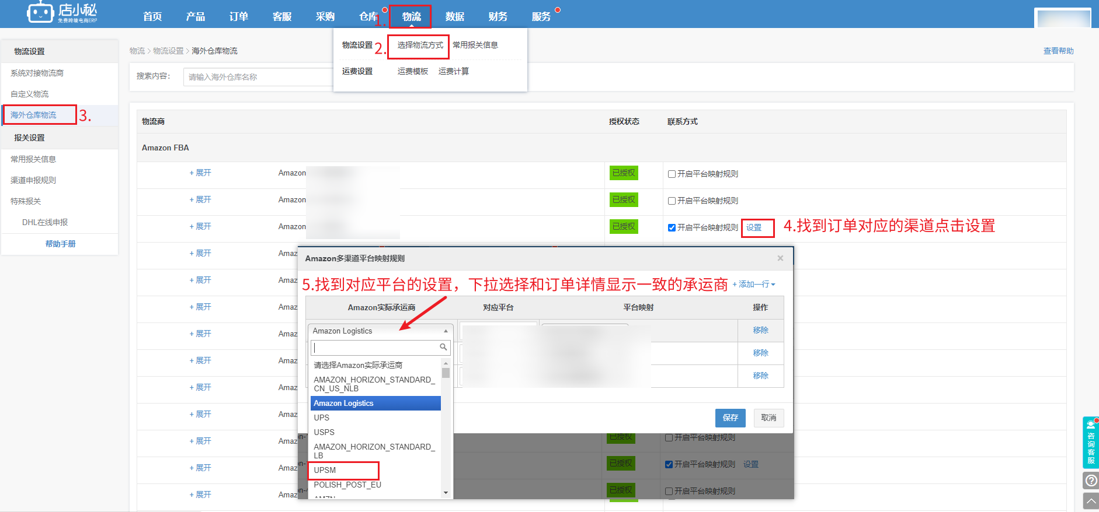Choose 选择物流方式 in dropdown menu
Viewport: 1099px width, 512px height.
420,45
